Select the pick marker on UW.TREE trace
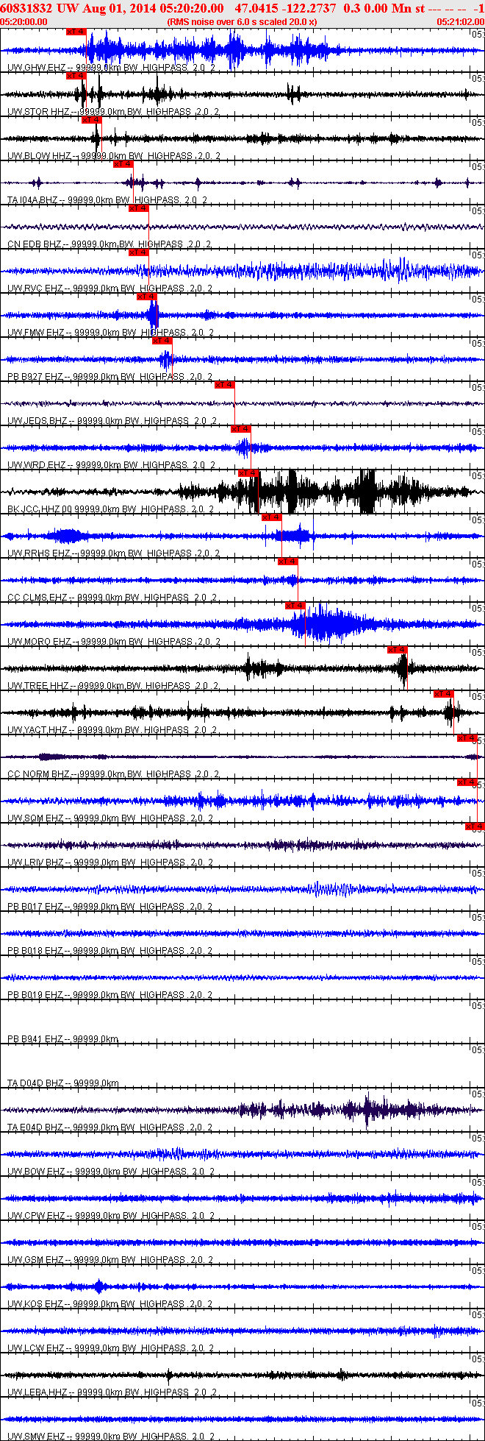Screen dimensions: 485x1441 point(397,650)
